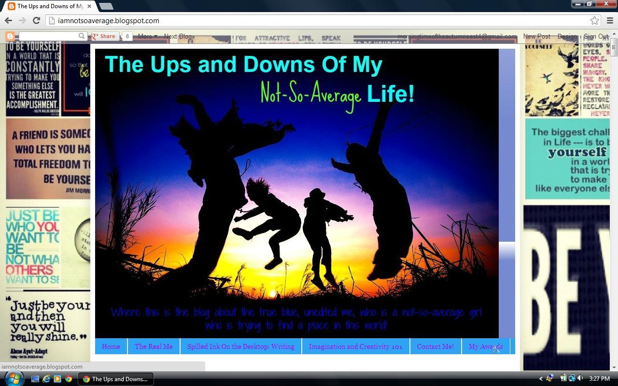Click the volume speaker tray icon
This screenshot has width=618, height=386.
click(x=580, y=378)
